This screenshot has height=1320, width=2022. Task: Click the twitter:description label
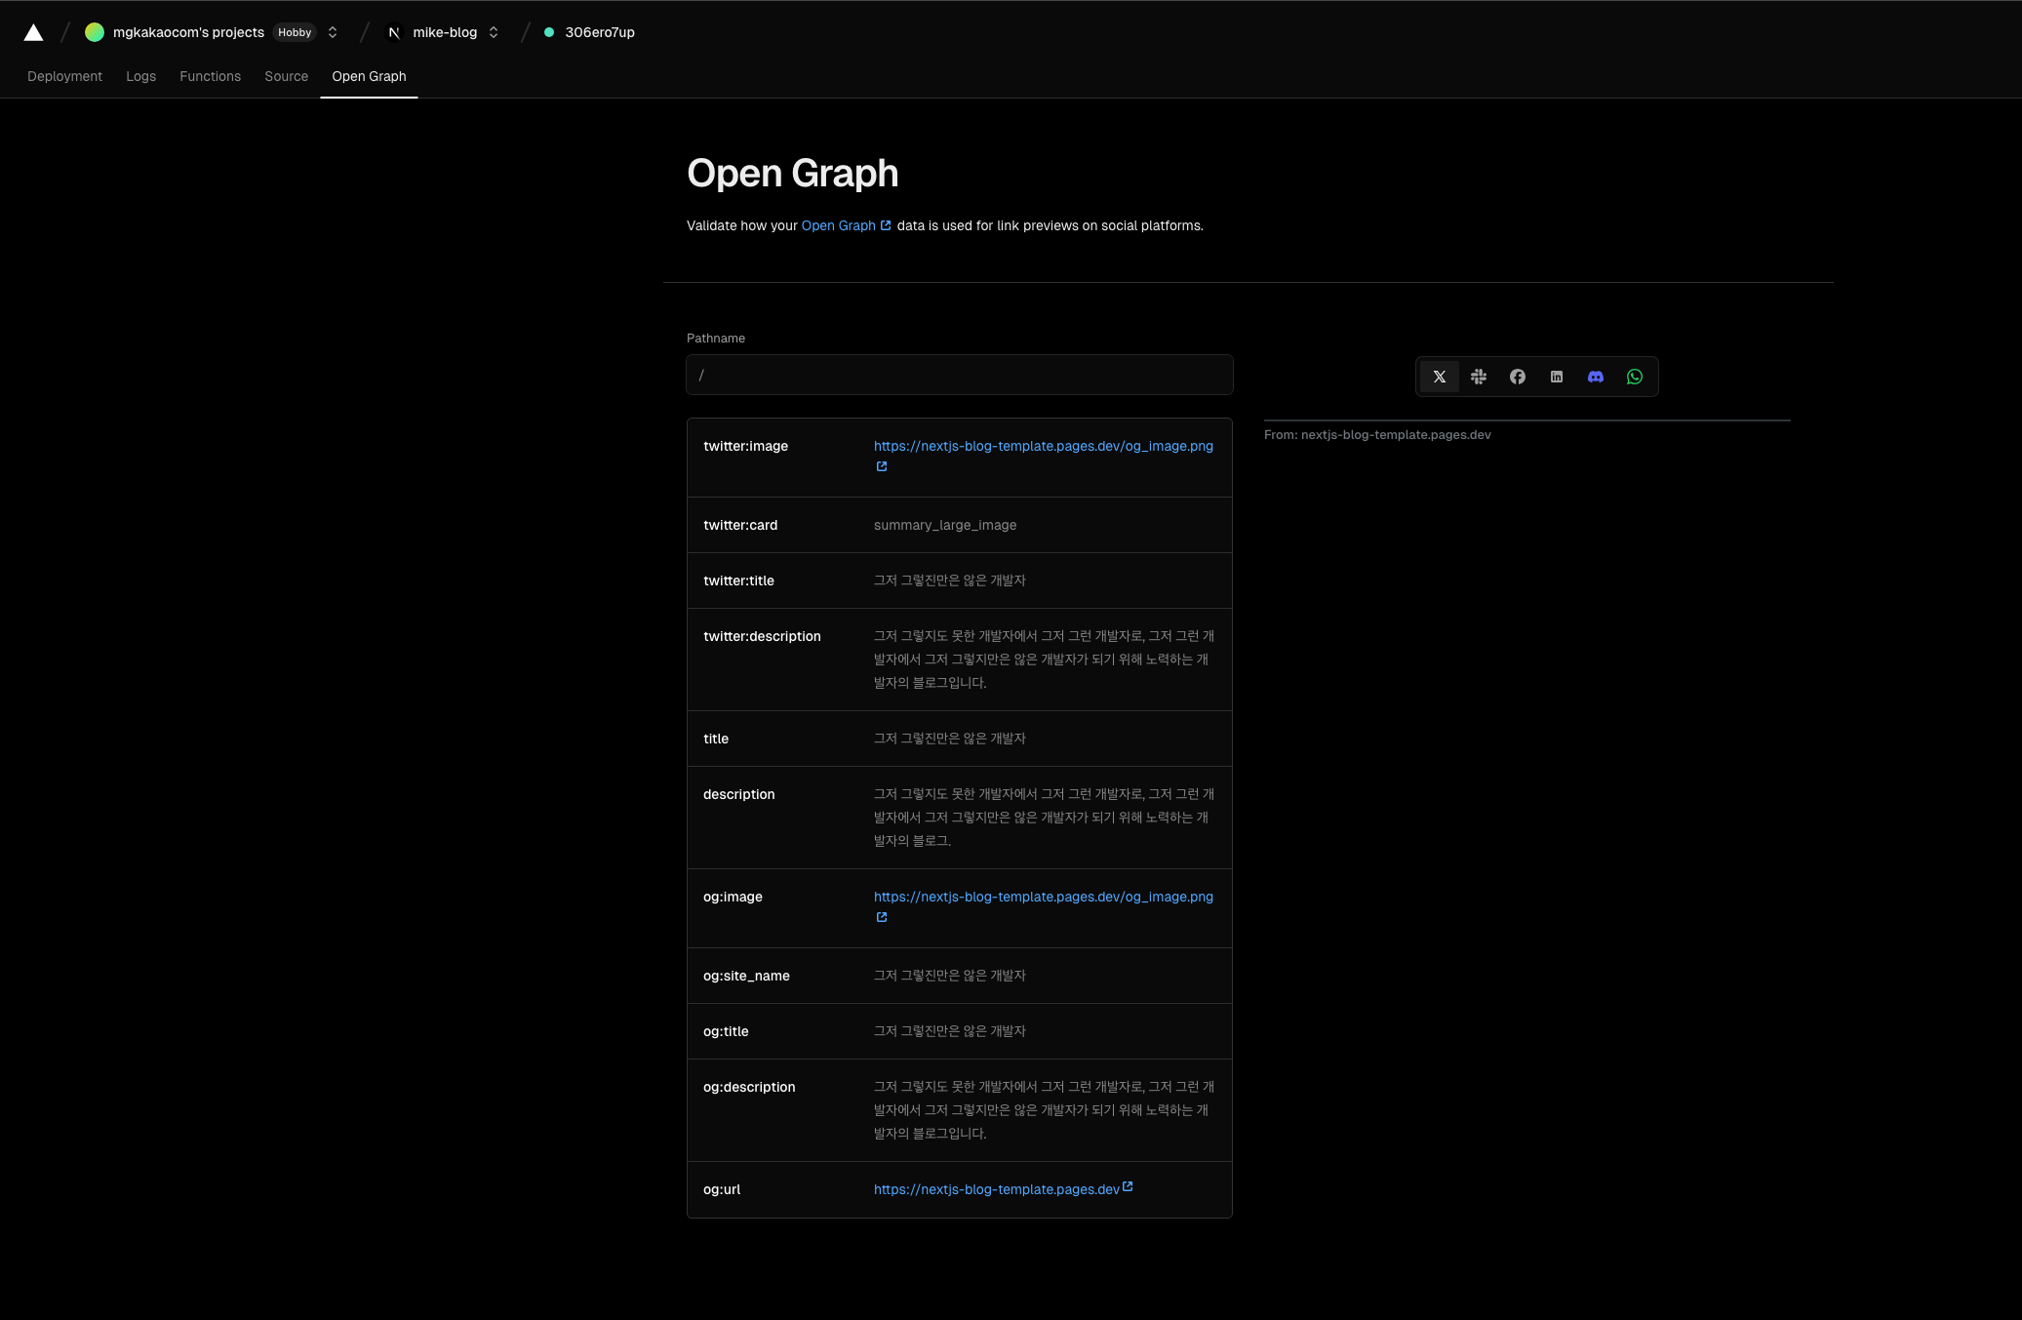762,636
